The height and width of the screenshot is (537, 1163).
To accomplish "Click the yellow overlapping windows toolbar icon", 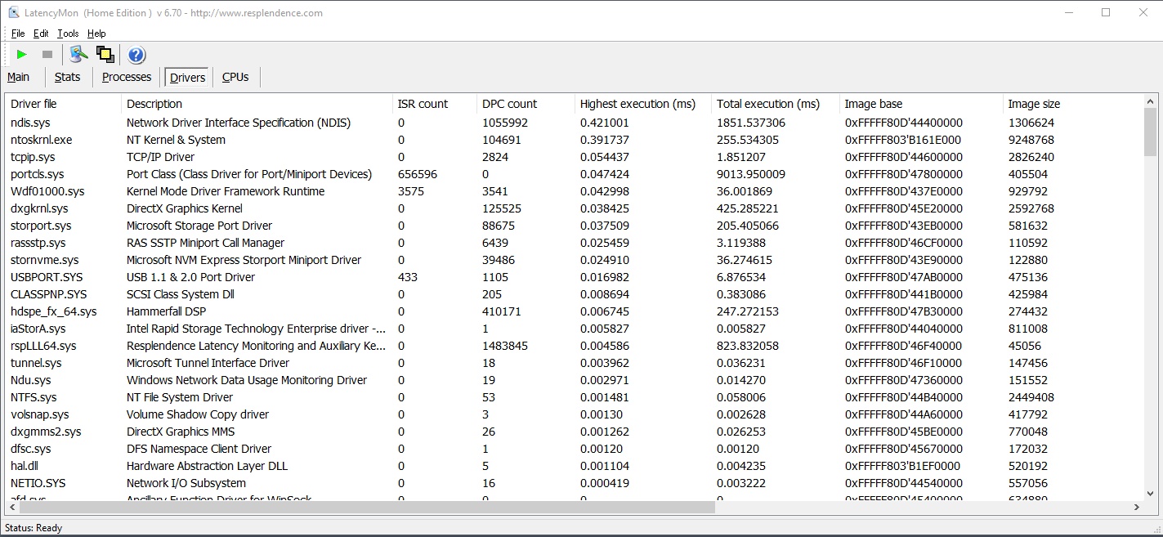I will 105,55.
